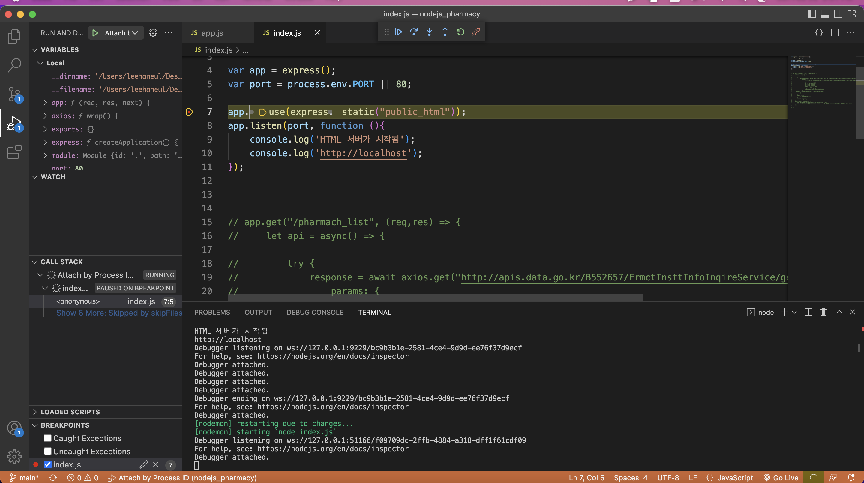Open the Explorer view in activity bar

point(14,36)
